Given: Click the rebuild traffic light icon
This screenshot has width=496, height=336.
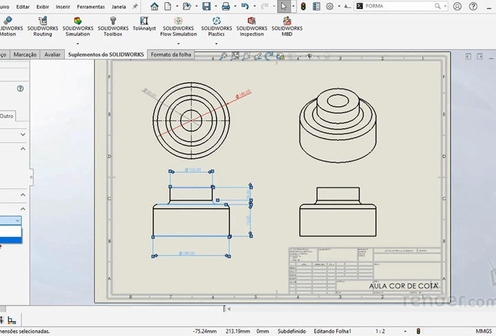Looking at the screenshot, I should coord(303,6).
